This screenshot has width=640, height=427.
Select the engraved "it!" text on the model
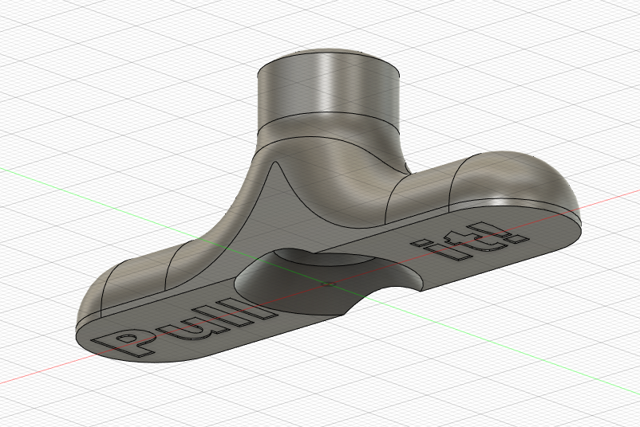click(470, 242)
